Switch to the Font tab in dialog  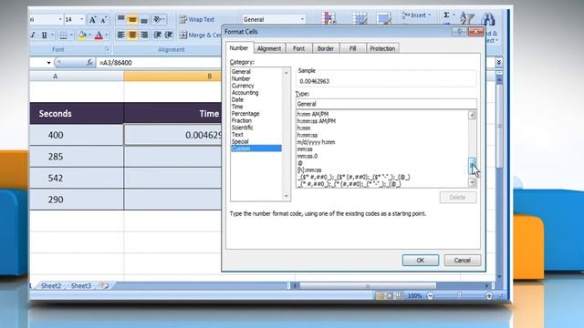point(298,48)
